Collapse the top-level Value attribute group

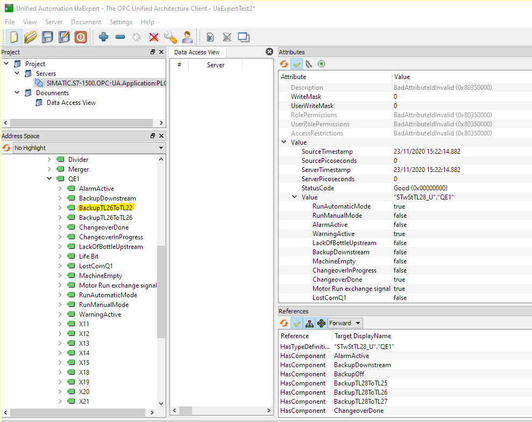(283, 142)
